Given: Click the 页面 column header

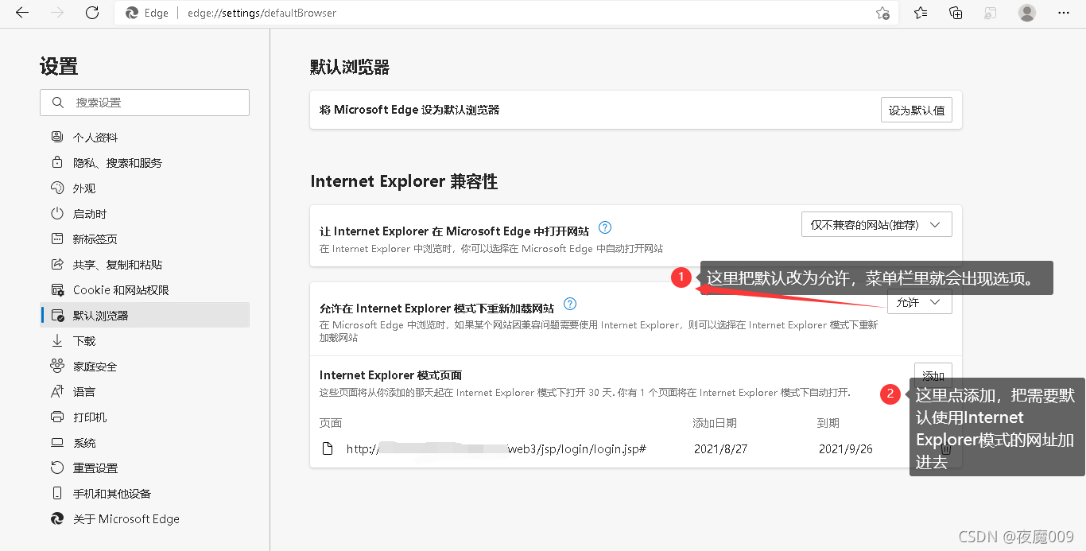Looking at the screenshot, I should tap(330, 423).
